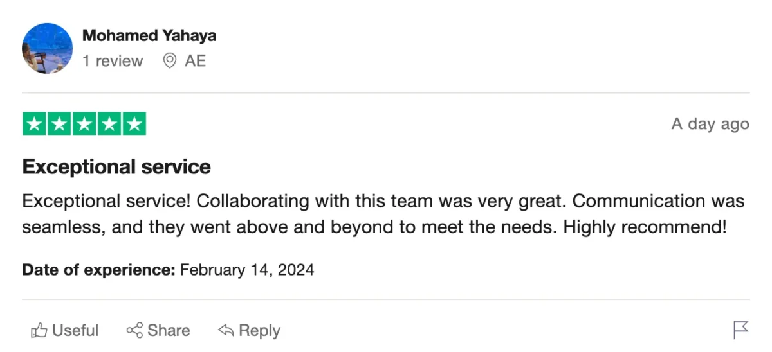The width and height of the screenshot is (772, 352).
Task: Click the Reply arrow icon
Action: click(226, 331)
